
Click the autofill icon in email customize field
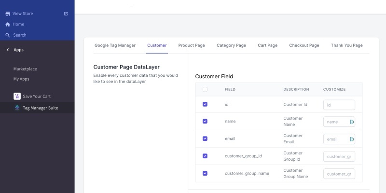(352, 139)
